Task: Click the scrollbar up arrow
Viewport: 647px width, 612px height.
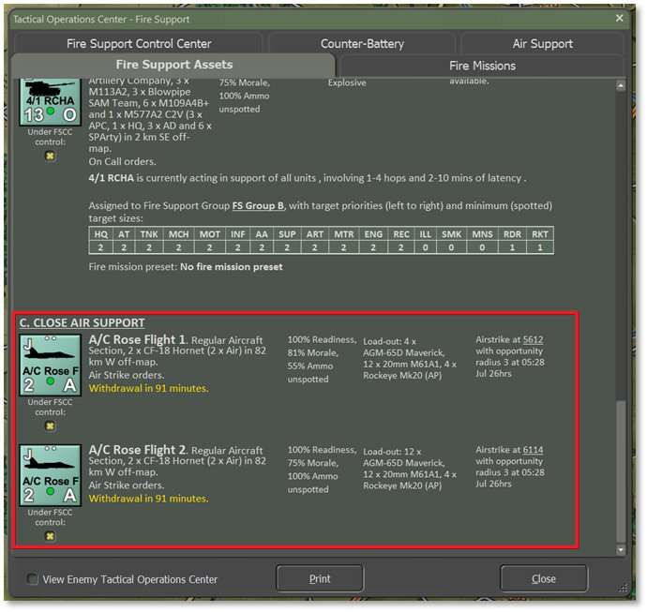Action: (620, 86)
